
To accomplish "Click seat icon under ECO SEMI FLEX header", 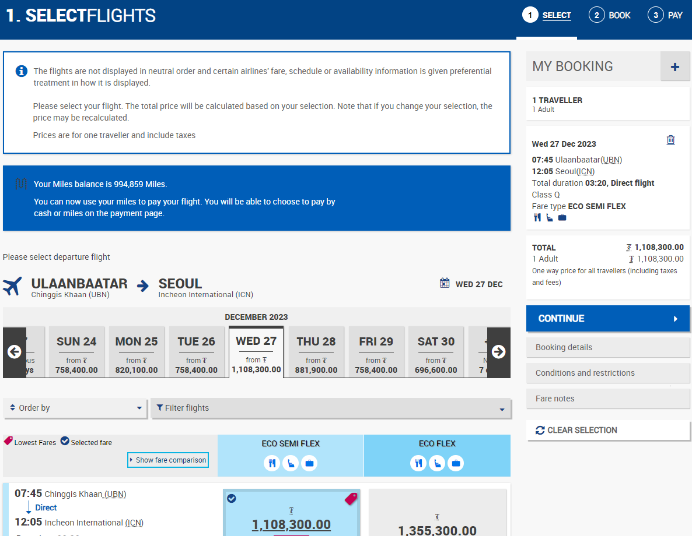I will pyautogui.click(x=291, y=463).
